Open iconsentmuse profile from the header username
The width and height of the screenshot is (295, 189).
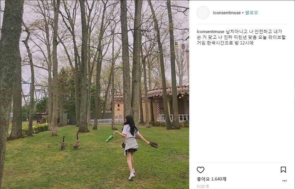227,13
